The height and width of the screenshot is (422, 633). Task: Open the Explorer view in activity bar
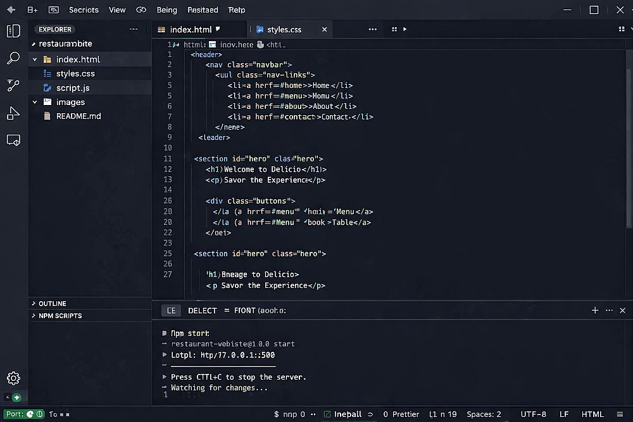click(13, 30)
